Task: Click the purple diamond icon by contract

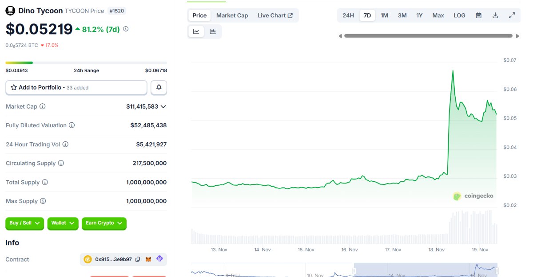Action: (x=159, y=259)
